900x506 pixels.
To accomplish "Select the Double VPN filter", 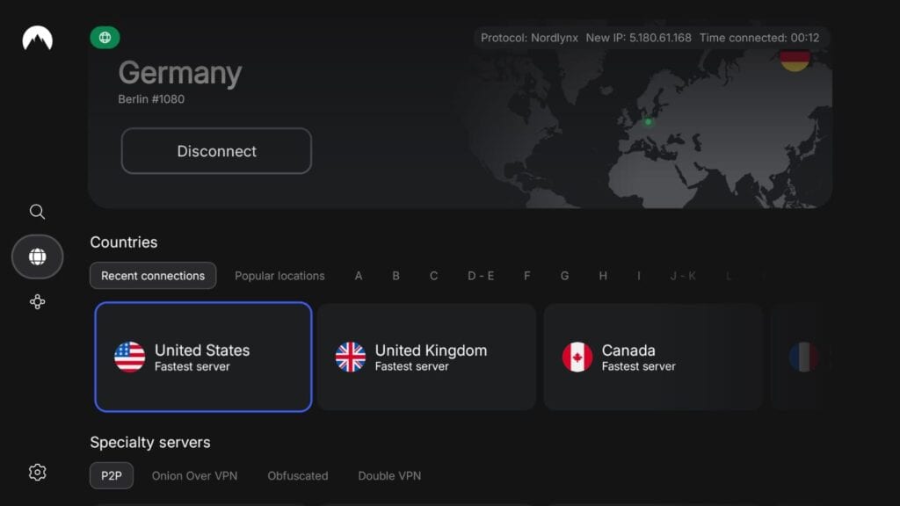I will pos(389,475).
